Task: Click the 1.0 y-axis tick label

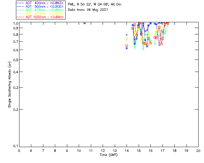Action: [16, 23]
